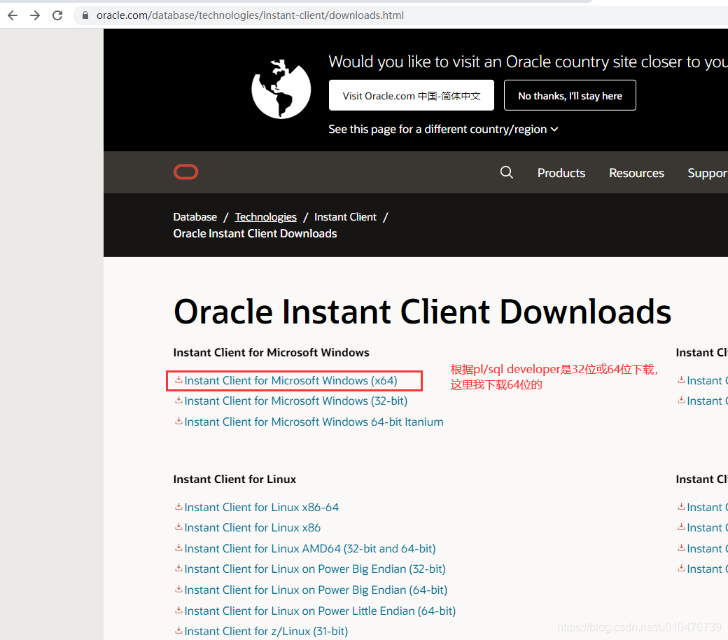This screenshot has width=728, height=640.
Task: Open Instant Client for Microsoft Windows (32-bit)
Action: point(295,401)
